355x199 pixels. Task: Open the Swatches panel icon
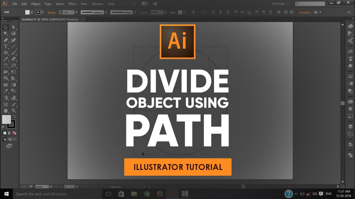point(350,51)
